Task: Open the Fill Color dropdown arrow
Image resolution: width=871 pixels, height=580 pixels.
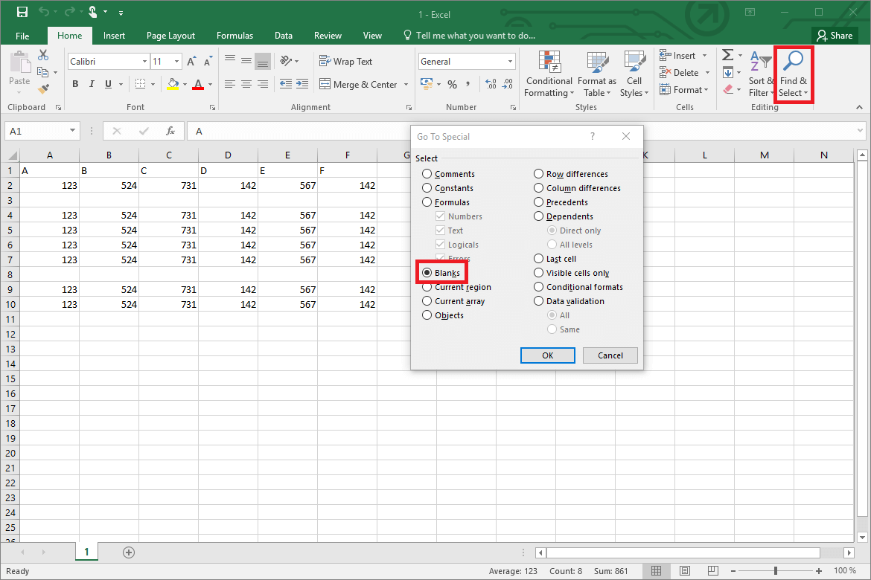Action: (183, 84)
